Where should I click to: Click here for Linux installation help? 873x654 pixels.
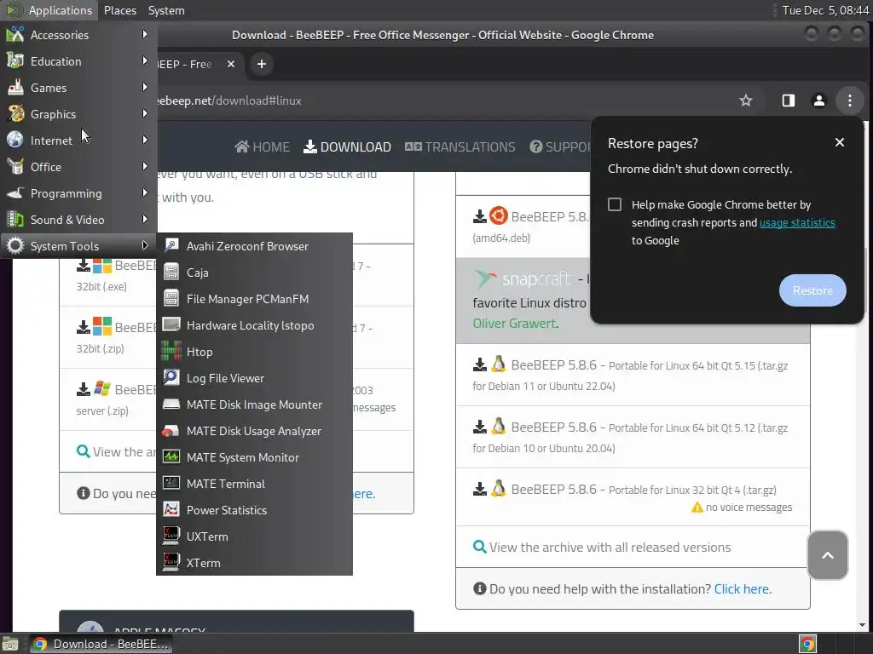tap(743, 589)
